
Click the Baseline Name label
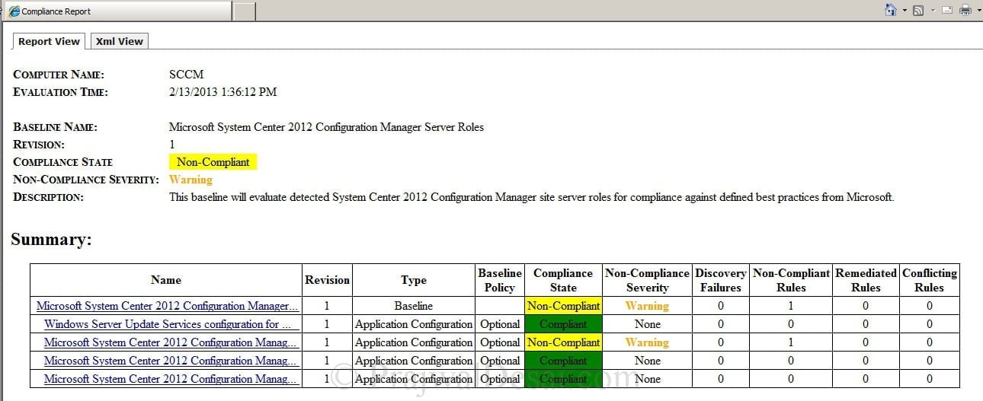point(56,127)
